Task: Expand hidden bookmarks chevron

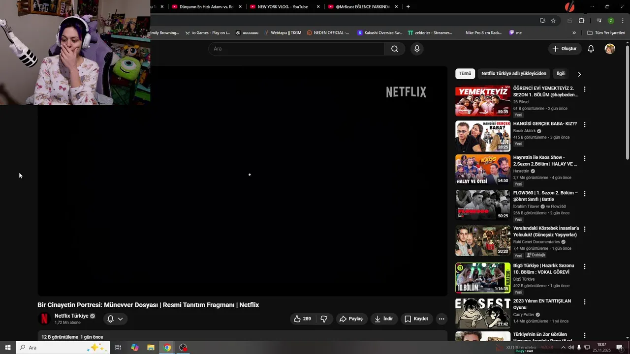Action: (574, 33)
